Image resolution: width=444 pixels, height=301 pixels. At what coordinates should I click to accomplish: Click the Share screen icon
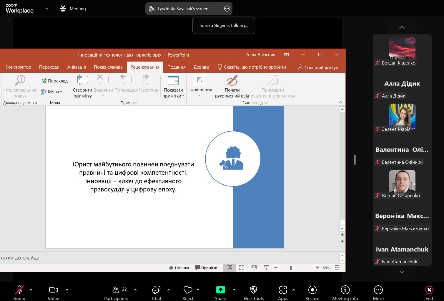pos(220,290)
